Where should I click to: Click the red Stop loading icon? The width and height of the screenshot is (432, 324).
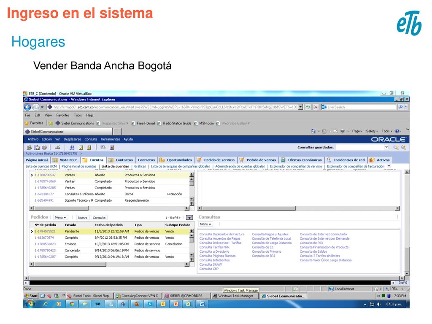coord(316,107)
